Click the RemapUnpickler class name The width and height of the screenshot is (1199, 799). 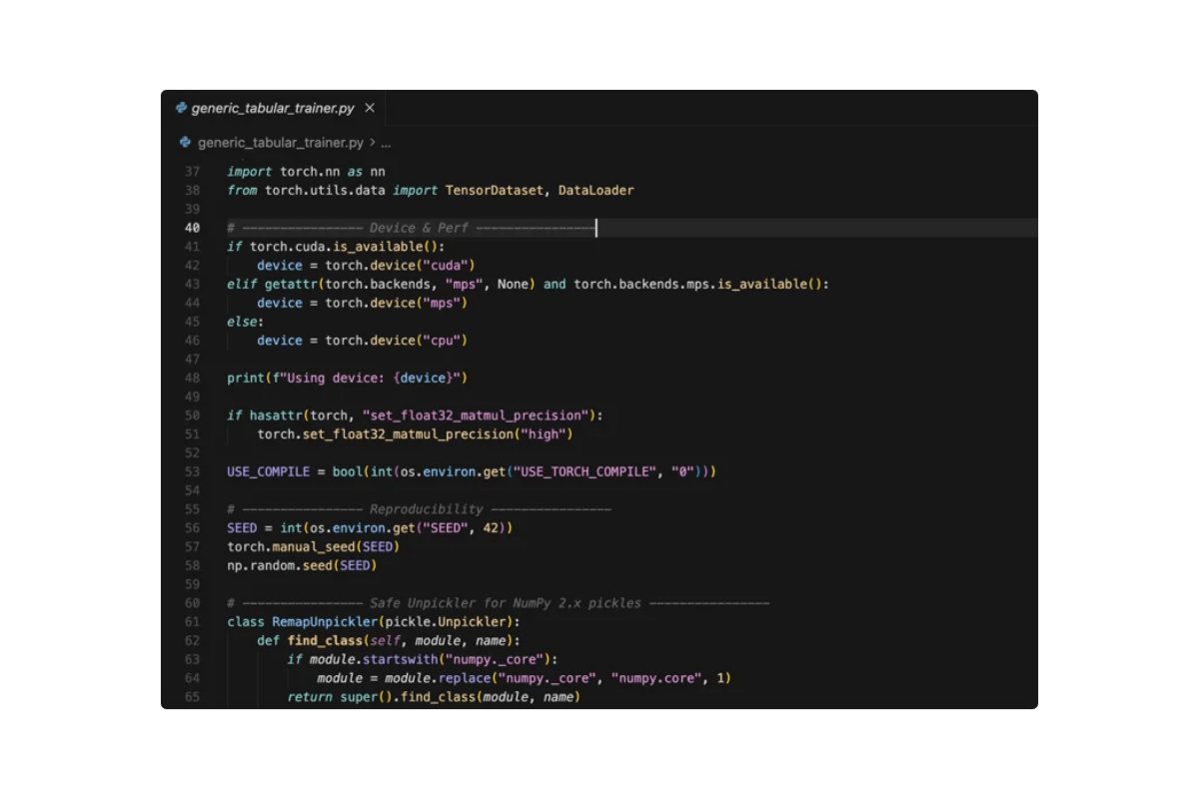pyautogui.click(x=325, y=621)
